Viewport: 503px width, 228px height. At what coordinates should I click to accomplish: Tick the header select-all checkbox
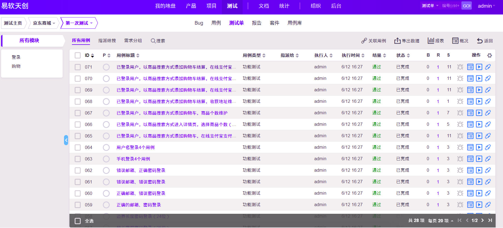78,55
